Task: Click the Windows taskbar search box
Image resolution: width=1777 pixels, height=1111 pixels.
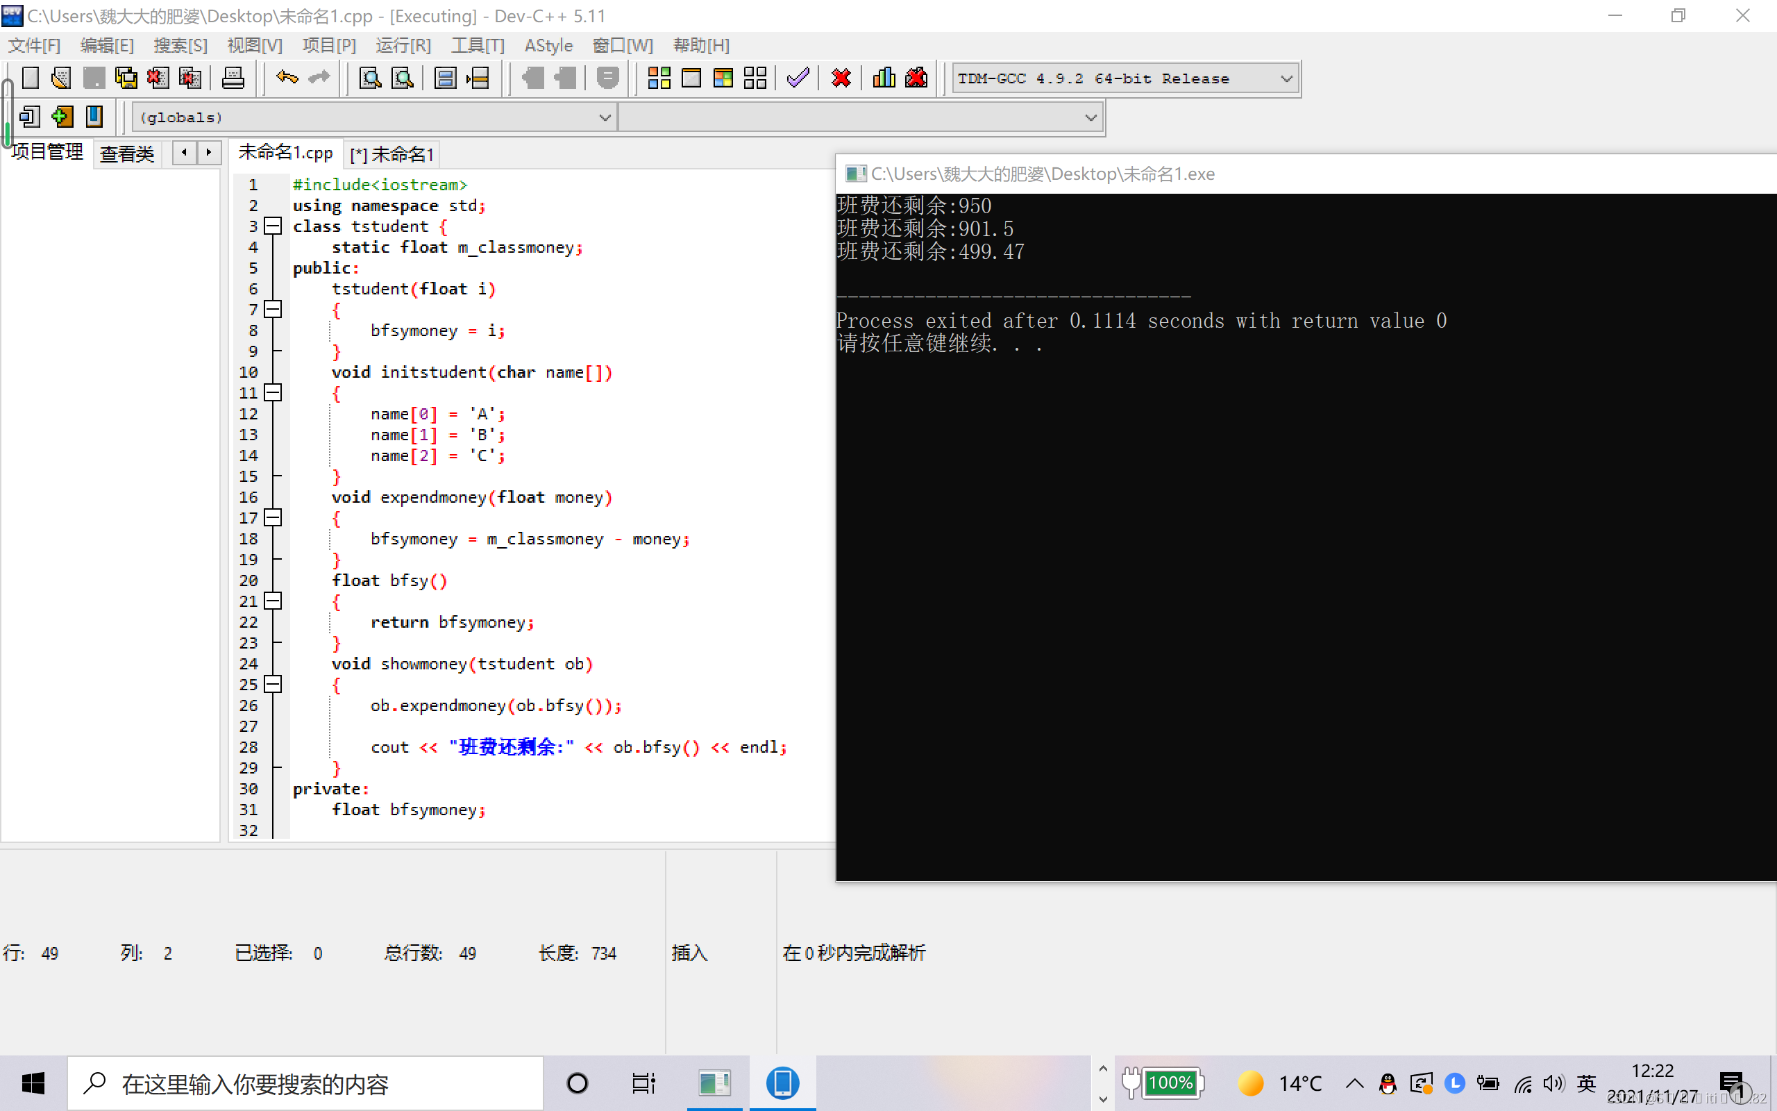Action: (305, 1083)
